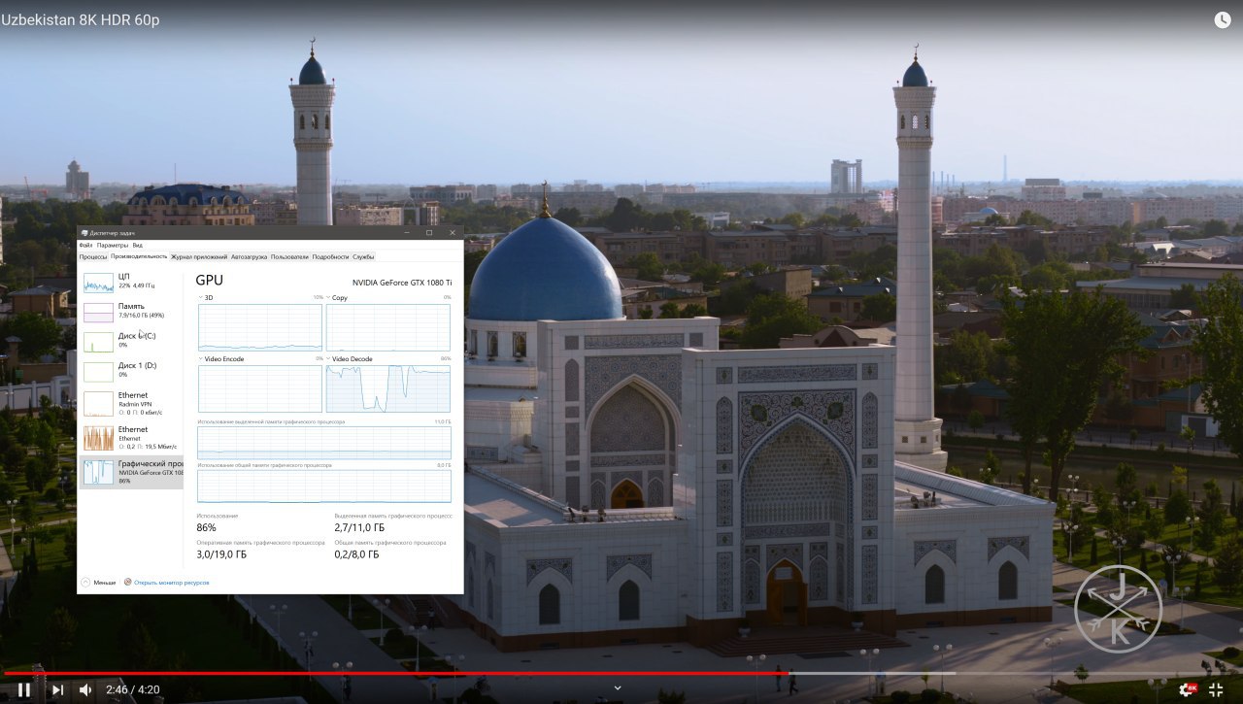Click the NVIDIA GeForce GTX 1080 Ti label
Viewport: 1243px width, 704px height.
(x=402, y=283)
